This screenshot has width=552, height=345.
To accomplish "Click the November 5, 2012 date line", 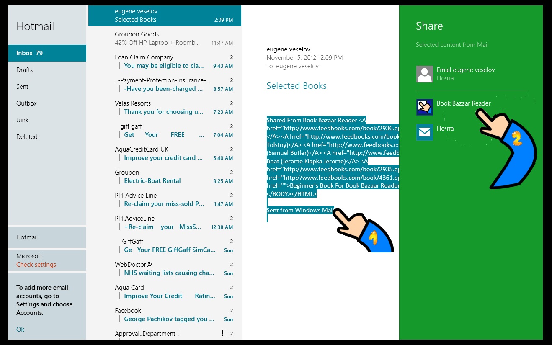I will 304,58.
